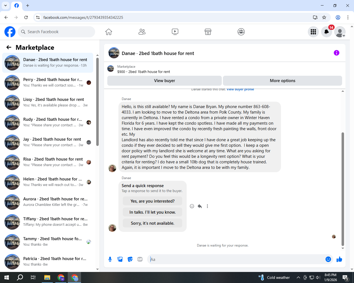Open notifications bell with 14 badge
Viewport: 354px width, 283px height.
click(327, 32)
